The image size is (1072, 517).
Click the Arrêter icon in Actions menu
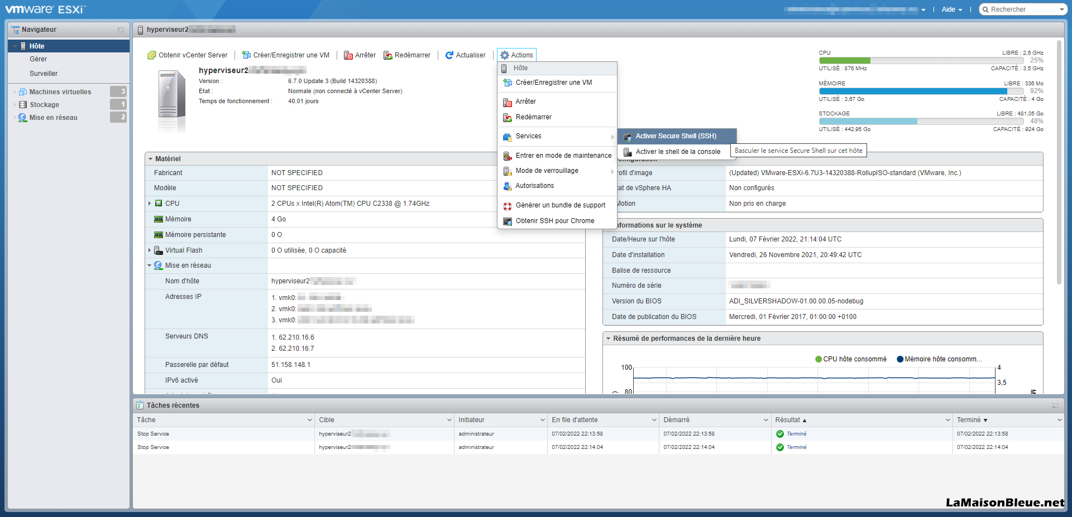coord(508,102)
